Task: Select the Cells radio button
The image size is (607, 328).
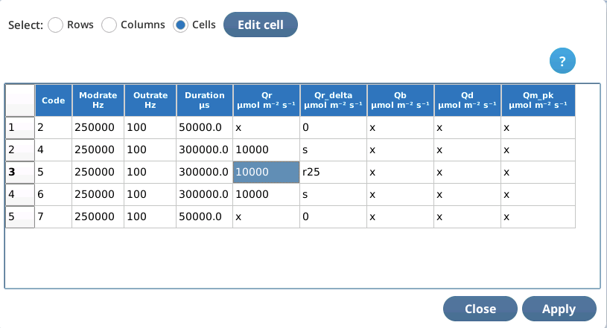Action: 181,25
